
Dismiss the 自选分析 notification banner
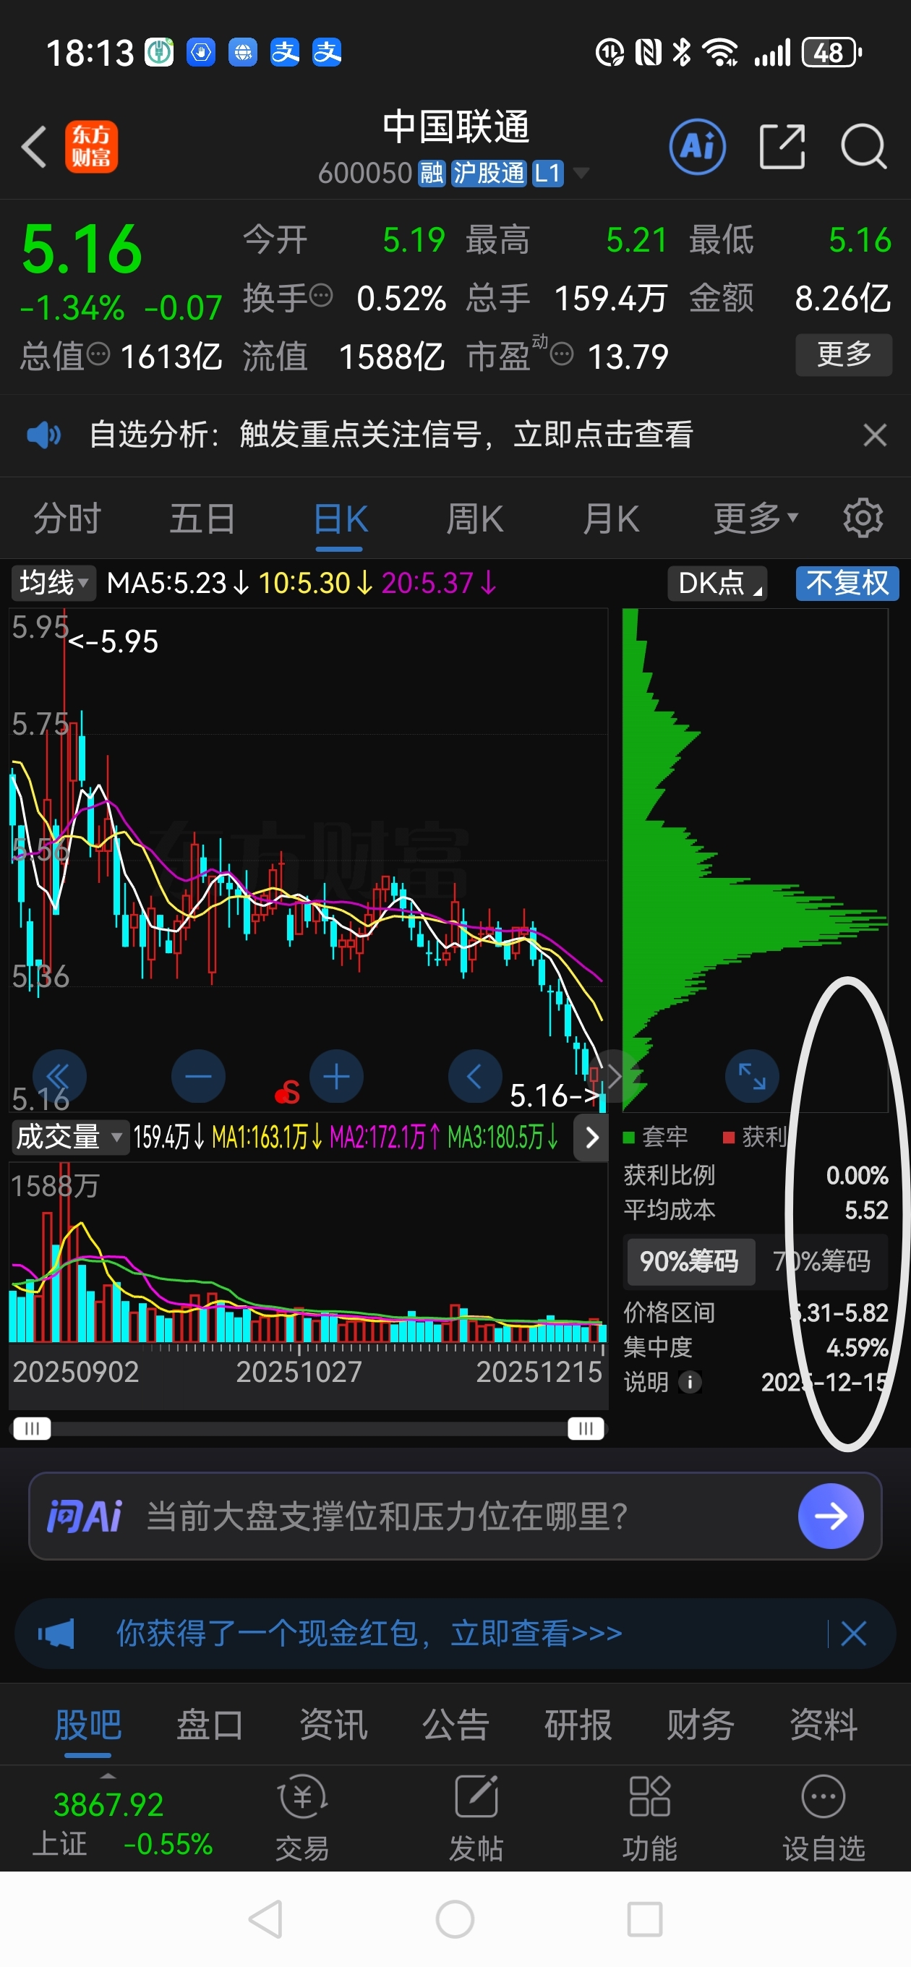coord(874,435)
